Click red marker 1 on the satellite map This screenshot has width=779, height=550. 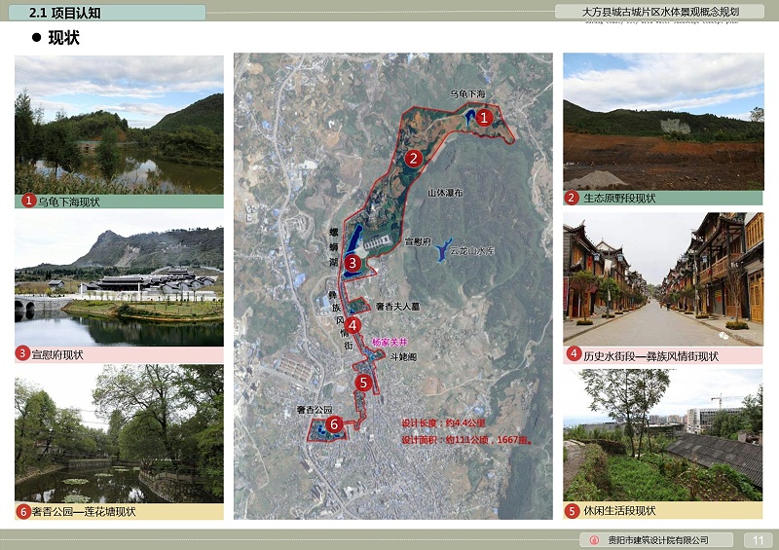tap(484, 116)
